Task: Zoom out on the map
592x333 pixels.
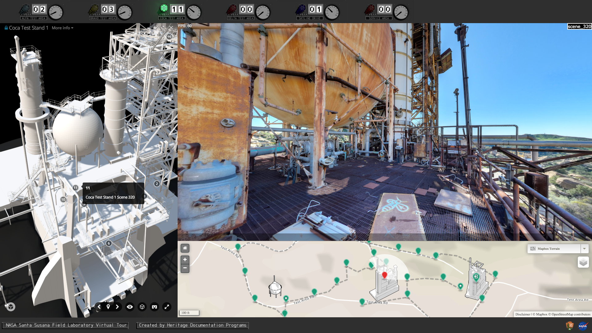Action: coord(185,268)
